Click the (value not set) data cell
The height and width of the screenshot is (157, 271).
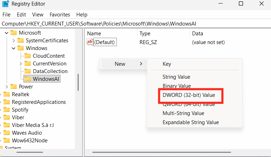pyautogui.click(x=208, y=42)
